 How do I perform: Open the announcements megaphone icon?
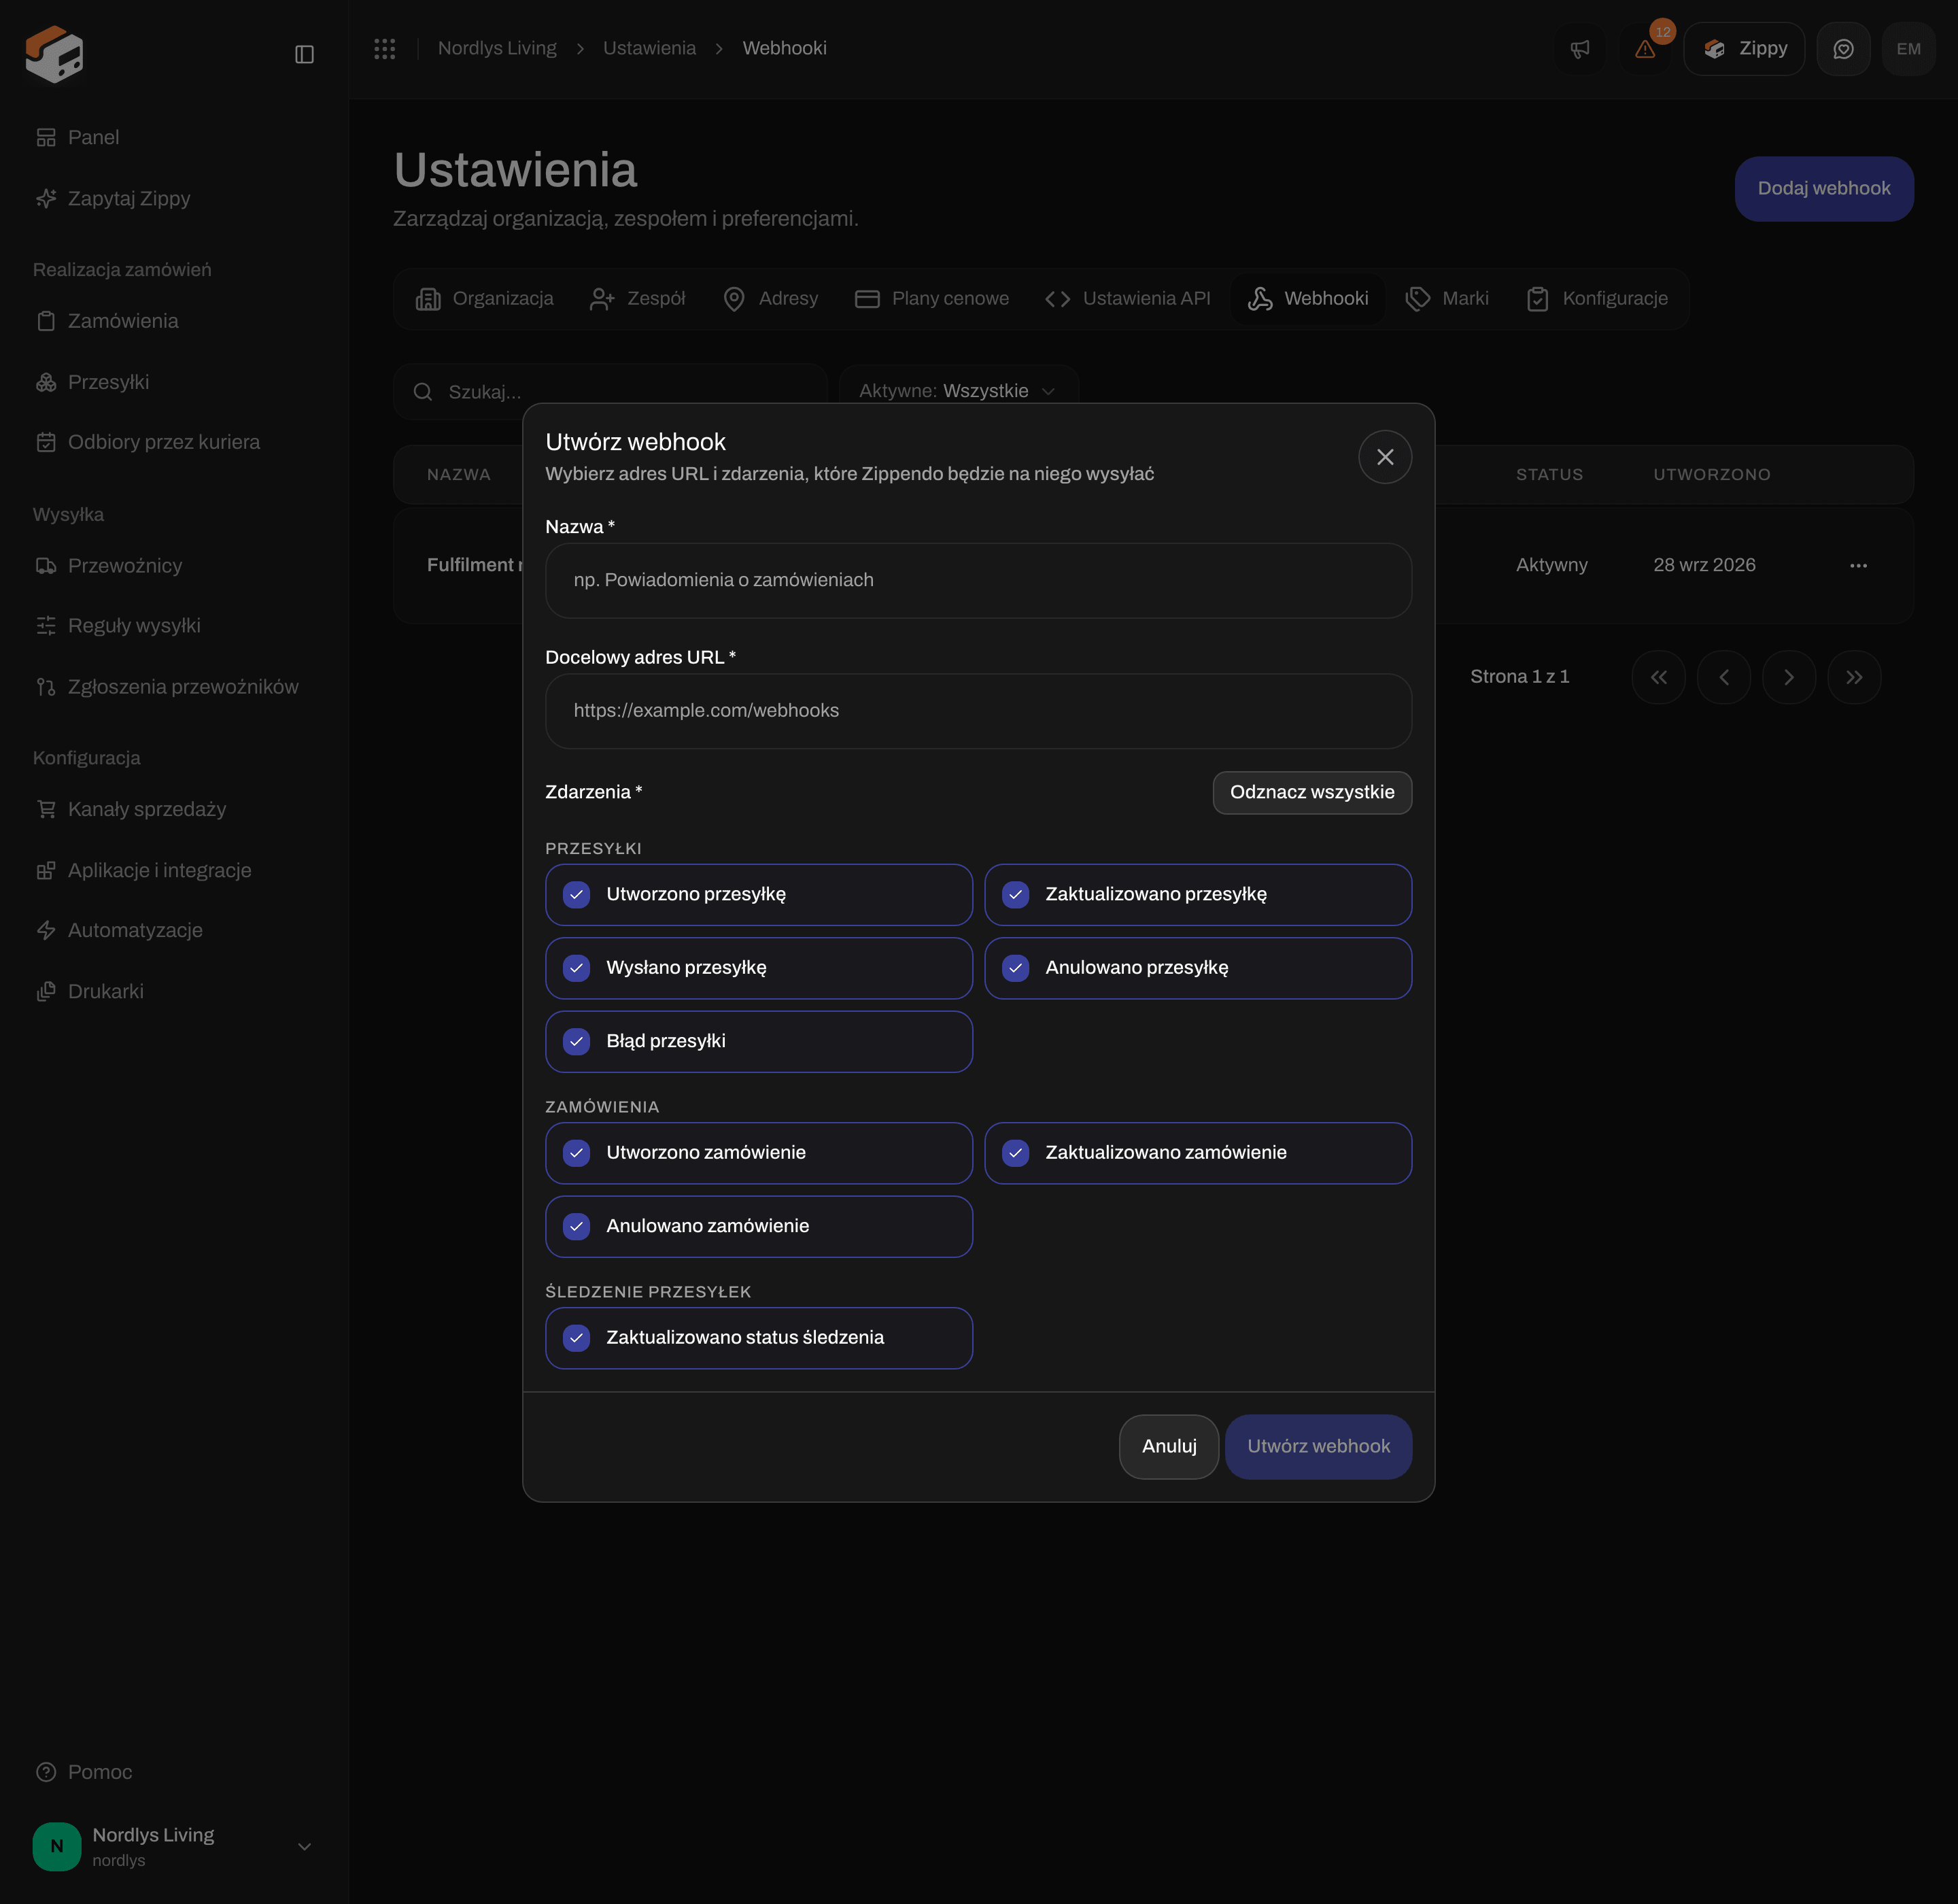1580,49
